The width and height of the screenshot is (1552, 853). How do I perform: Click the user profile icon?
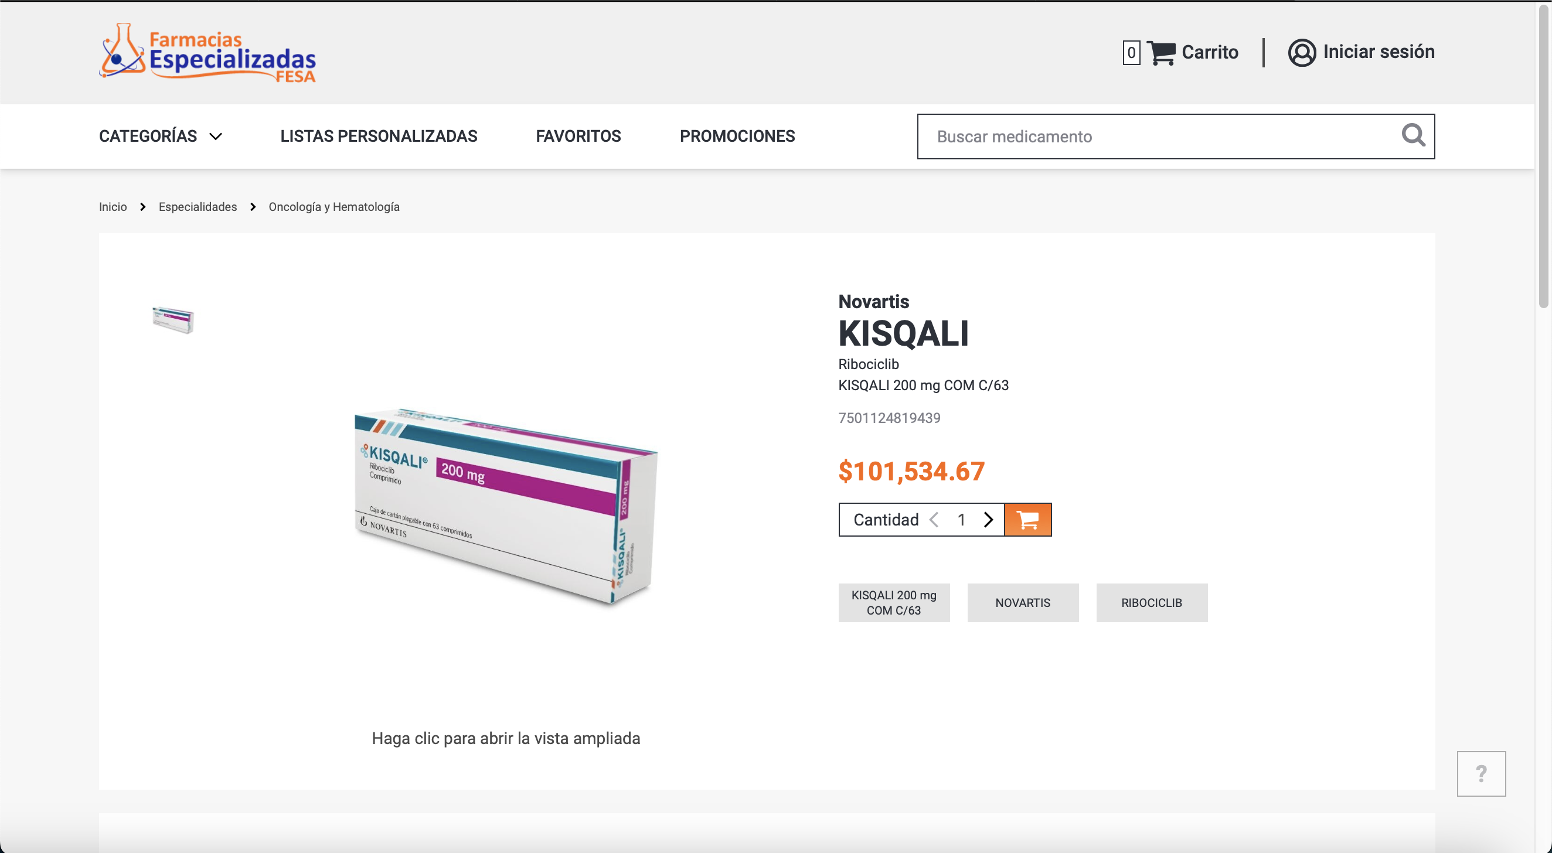pyautogui.click(x=1302, y=52)
